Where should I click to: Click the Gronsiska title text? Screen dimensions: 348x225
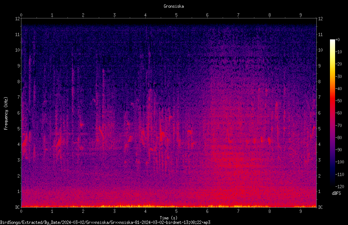[x=174, y=6]
